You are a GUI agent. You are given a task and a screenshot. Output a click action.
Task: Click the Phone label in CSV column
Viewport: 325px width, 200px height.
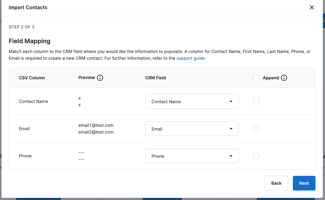pos(25,156)
